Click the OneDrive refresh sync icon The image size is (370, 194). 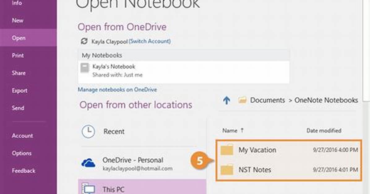[84, 41]
